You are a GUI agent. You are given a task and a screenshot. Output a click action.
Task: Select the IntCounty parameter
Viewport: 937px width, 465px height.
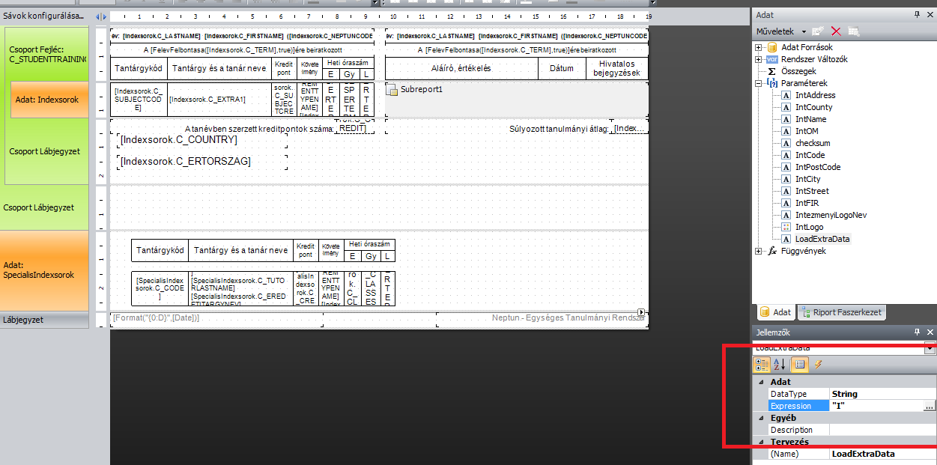[x=814, y=107]
